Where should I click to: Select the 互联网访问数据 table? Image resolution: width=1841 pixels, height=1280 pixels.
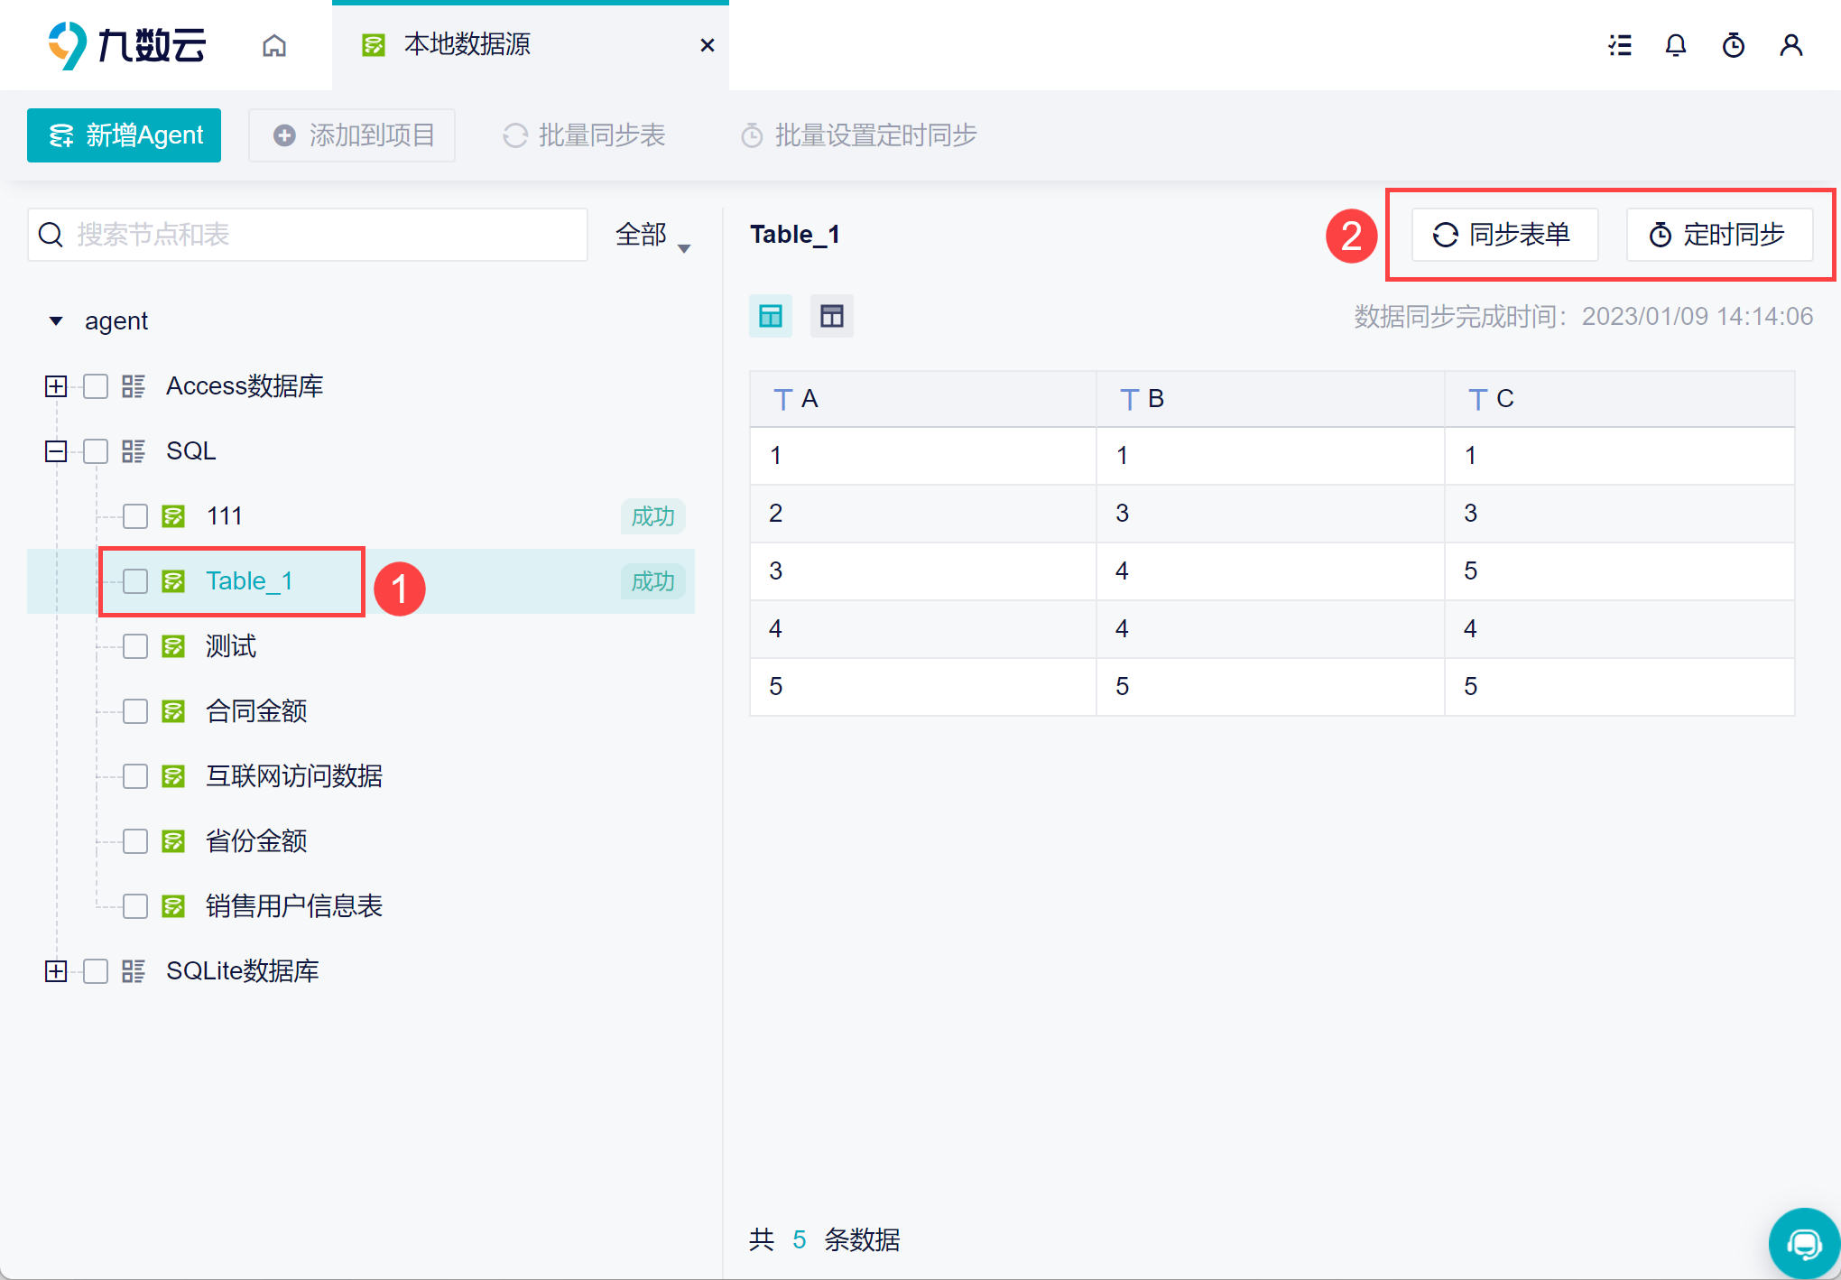click(294, 776)
